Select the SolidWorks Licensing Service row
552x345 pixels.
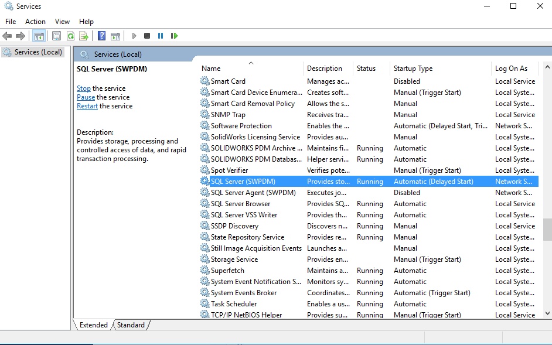point(369,137)
